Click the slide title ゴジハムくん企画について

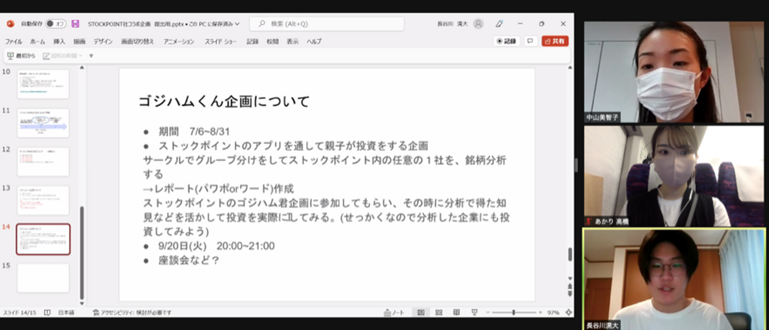224,101
